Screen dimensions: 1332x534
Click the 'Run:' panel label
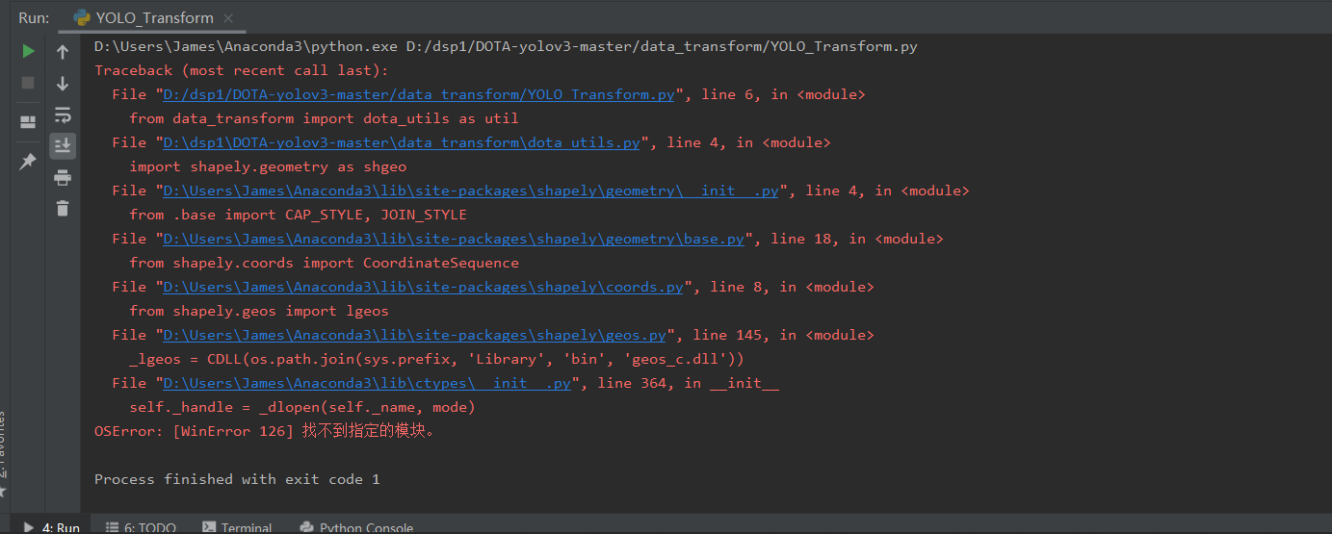34,17
